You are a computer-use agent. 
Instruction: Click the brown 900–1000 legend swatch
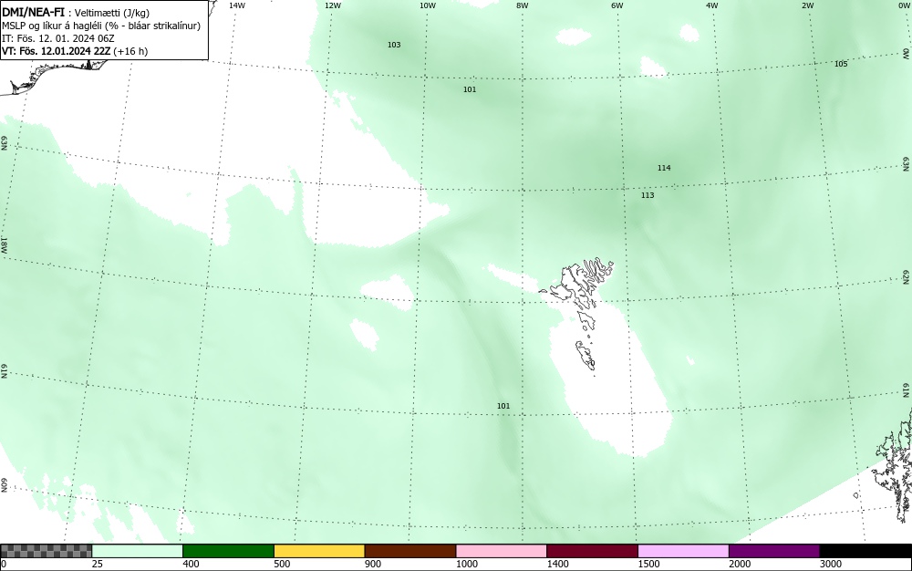(x=410, y=551)
